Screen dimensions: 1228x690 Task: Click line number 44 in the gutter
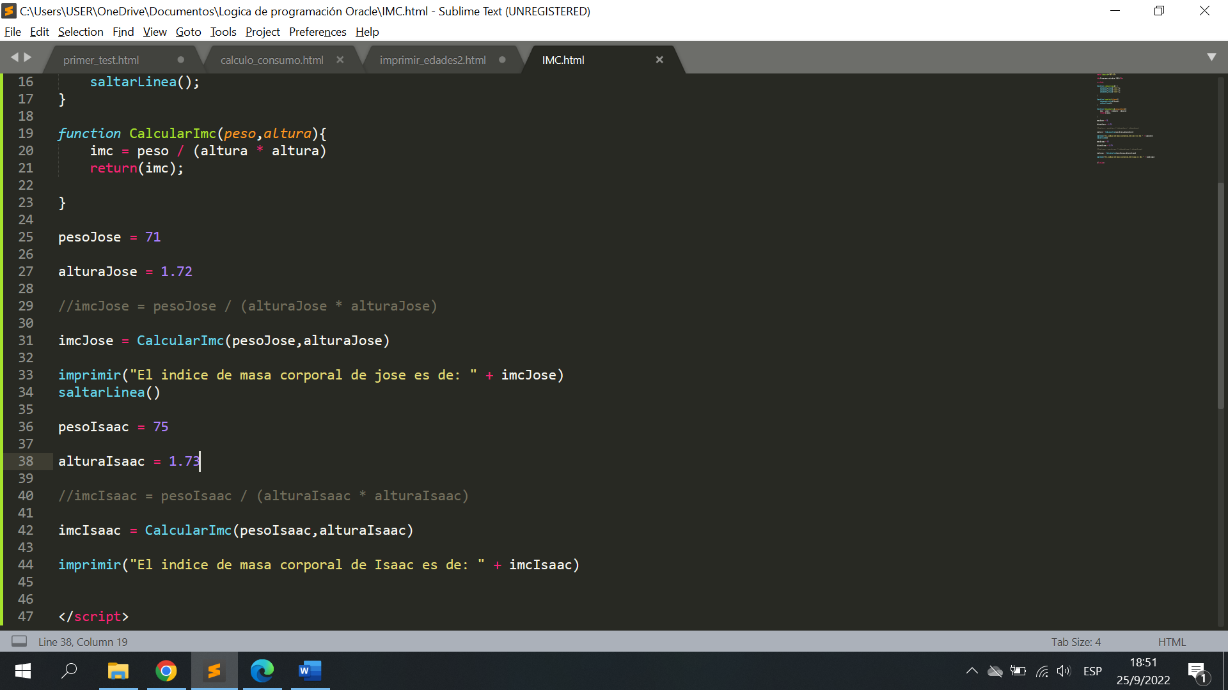tap(26, 565)
